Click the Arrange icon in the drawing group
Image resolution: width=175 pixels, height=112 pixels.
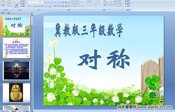pyautogui.click(x=105, y=3)
